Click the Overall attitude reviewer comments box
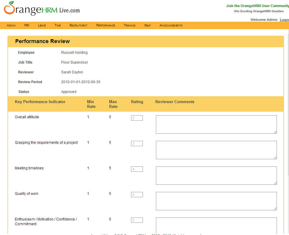 pos(216,124)
